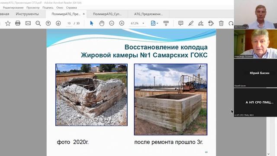Select the А НП СРО ПМЦ participant tile
The width and height of the screenshot is (277, 156).
[255, 102]
